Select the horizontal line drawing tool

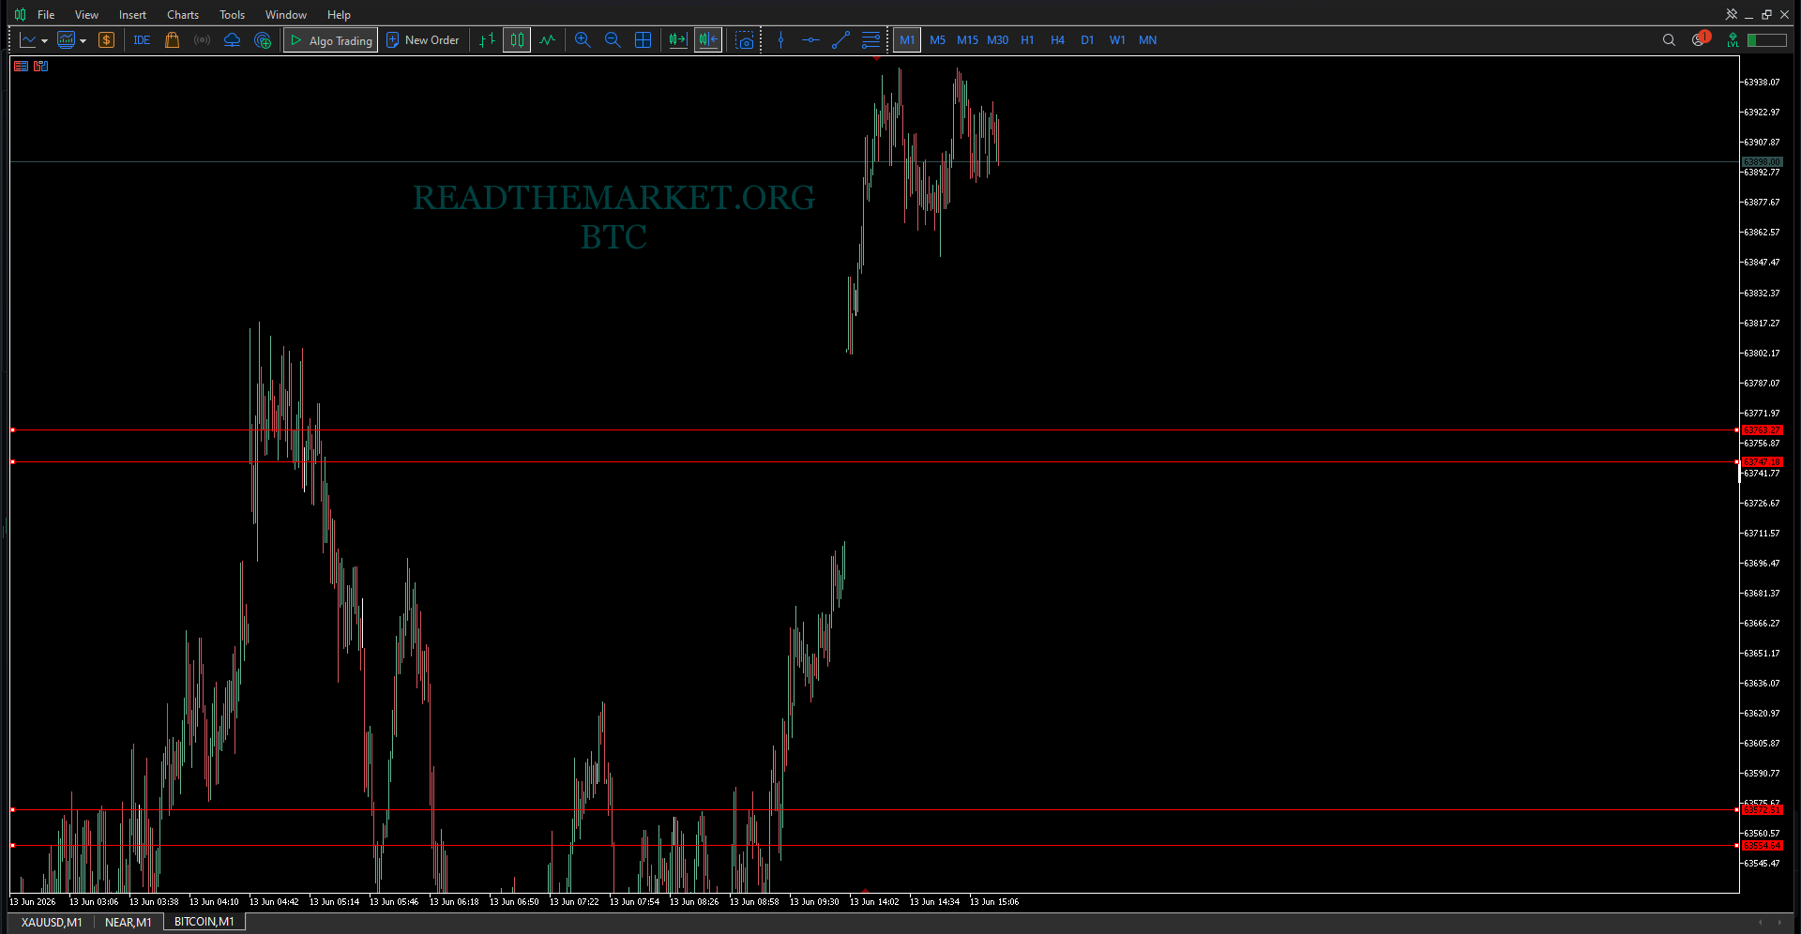coord(810,40)
